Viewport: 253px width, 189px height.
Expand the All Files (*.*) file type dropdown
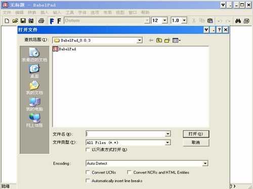pos(167,143)
